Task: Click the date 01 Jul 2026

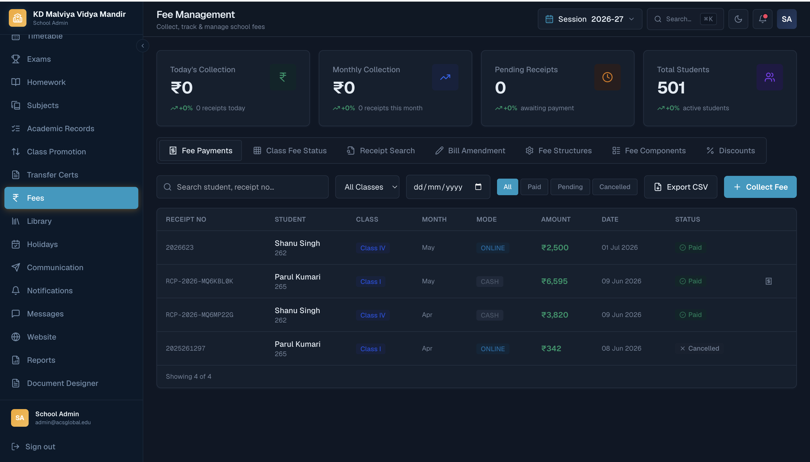Action: (x=619, y=248)
